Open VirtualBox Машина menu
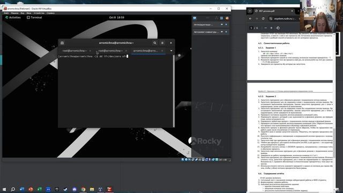 (x=14, y=13)
